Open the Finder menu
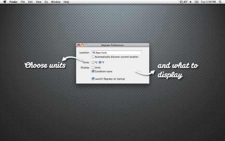Viewport: 225px width, 141px height. [13, 2]
